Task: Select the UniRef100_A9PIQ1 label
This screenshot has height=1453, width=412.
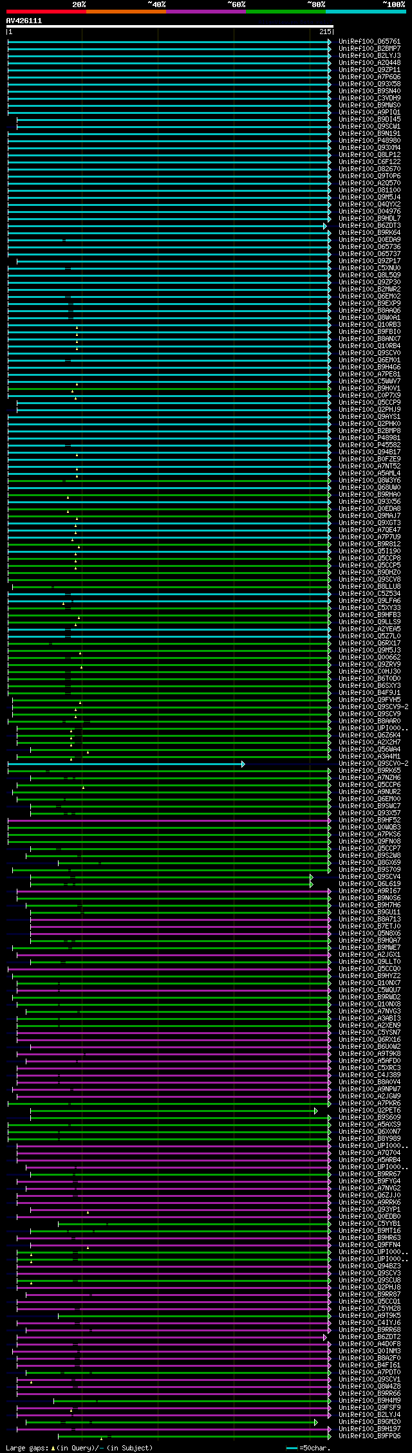Action: 370,112
